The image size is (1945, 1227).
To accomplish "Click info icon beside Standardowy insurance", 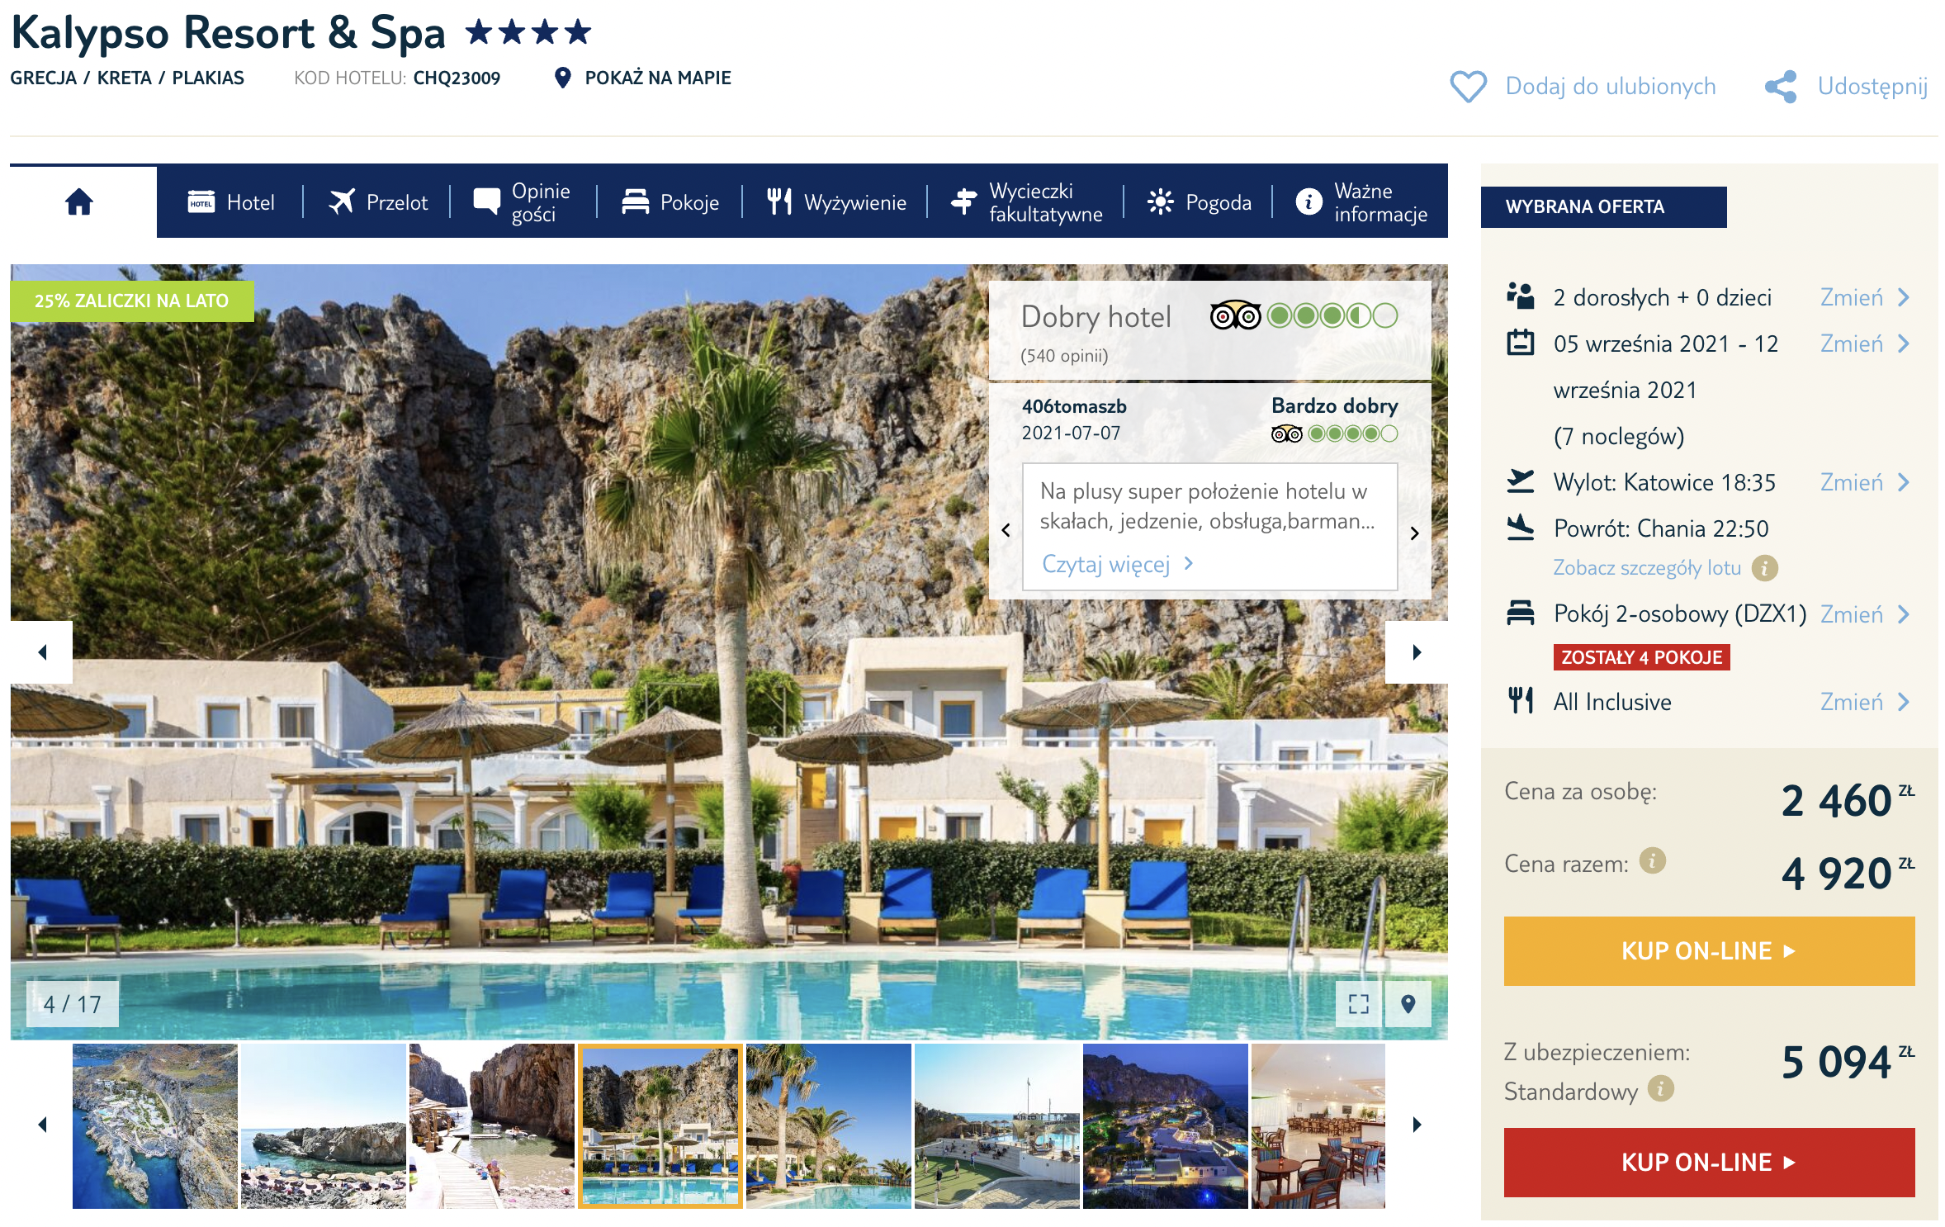I will pyautogui.click(x=1660, y=1088).
